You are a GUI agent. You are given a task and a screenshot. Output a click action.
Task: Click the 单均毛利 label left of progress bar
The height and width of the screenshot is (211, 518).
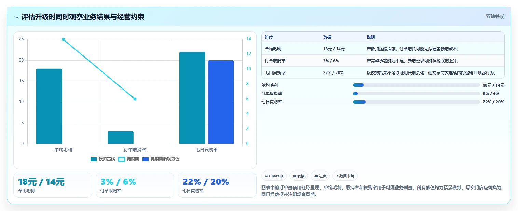270,85
